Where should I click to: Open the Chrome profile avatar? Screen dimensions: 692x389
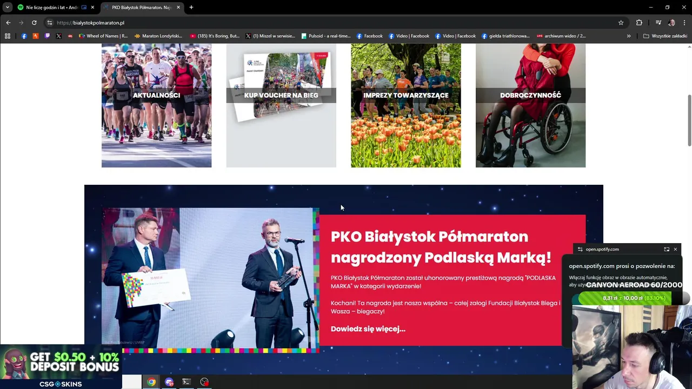point(671,23)
